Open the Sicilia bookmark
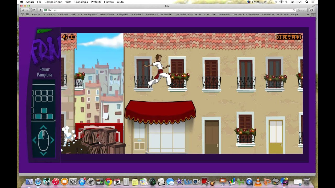 click(84, 15)
